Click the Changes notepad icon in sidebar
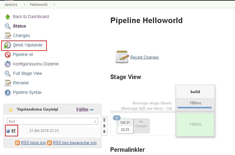 point(8,35)
